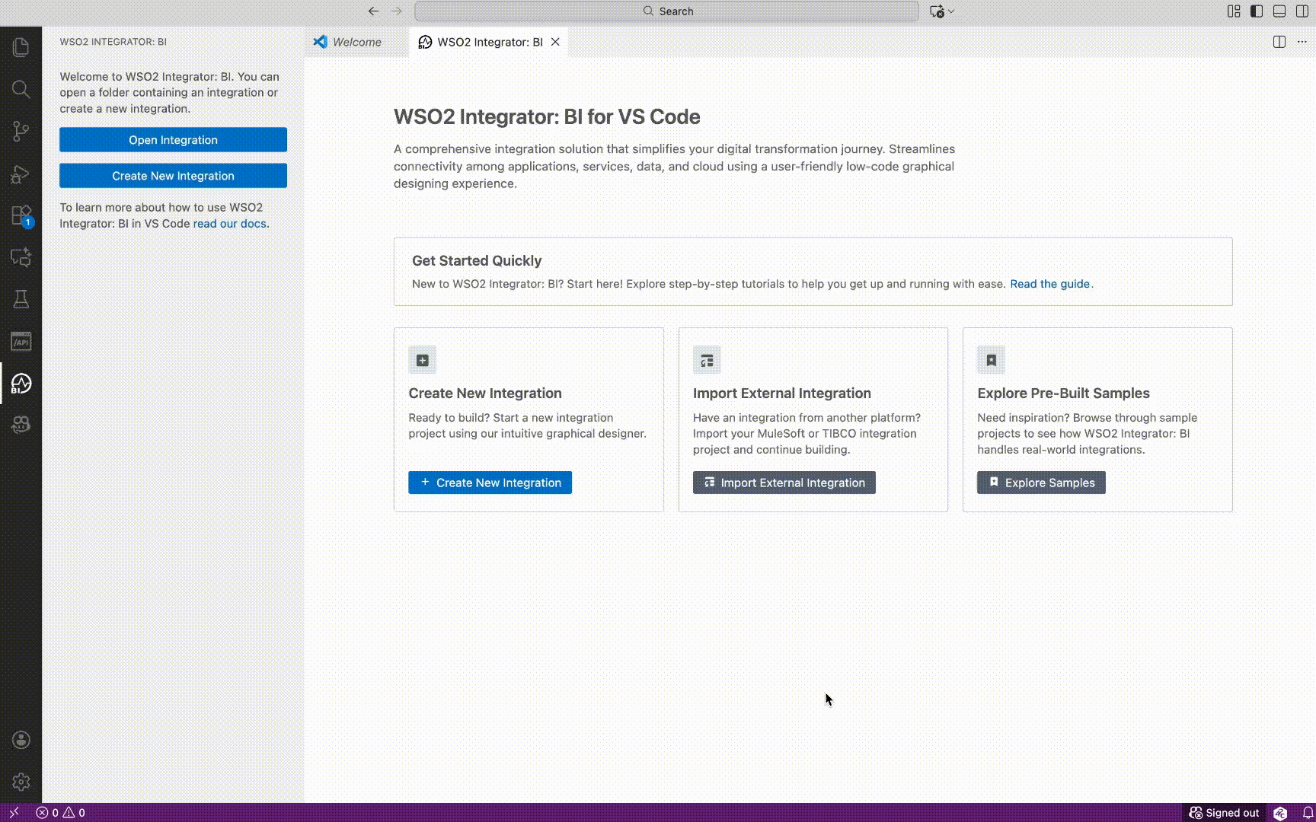Click Signed out in the status bar

click(1224, 813)
